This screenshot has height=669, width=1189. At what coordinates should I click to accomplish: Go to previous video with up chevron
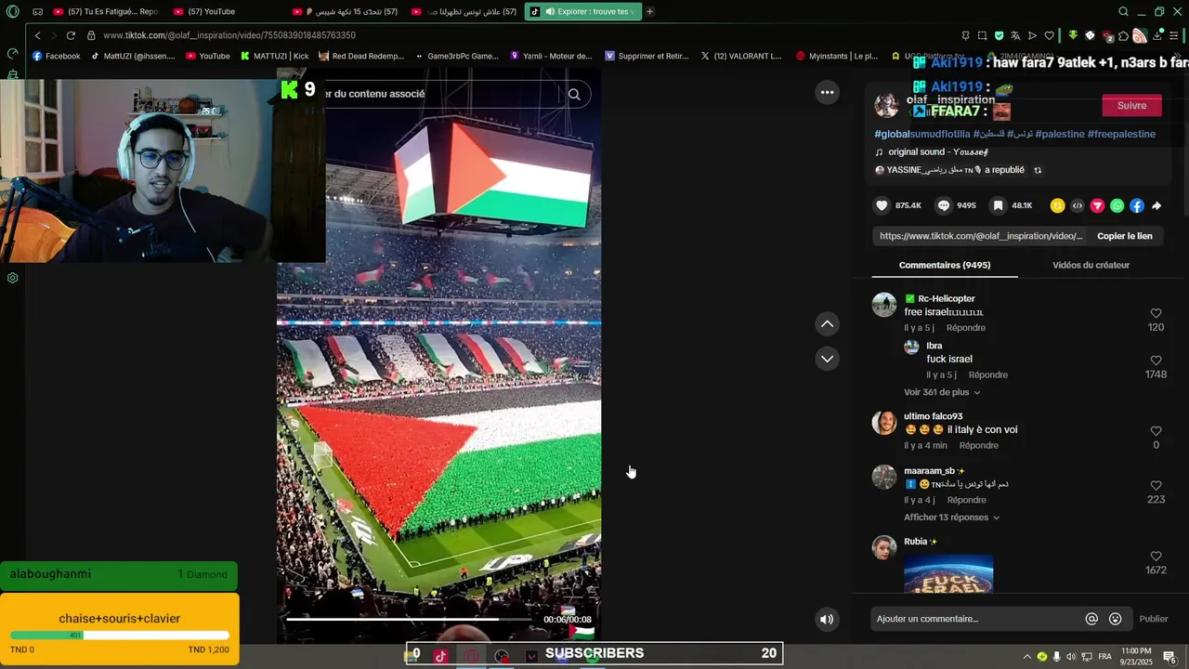click(x=827, y=323)
